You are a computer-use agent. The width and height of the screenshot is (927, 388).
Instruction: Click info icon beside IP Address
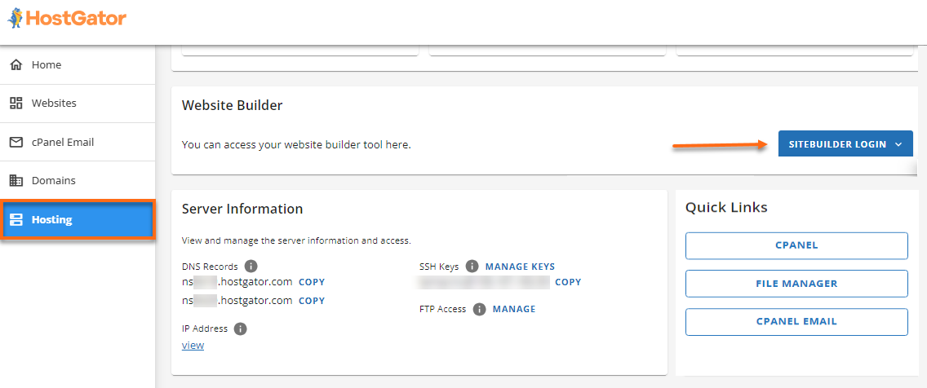[240, 328]
